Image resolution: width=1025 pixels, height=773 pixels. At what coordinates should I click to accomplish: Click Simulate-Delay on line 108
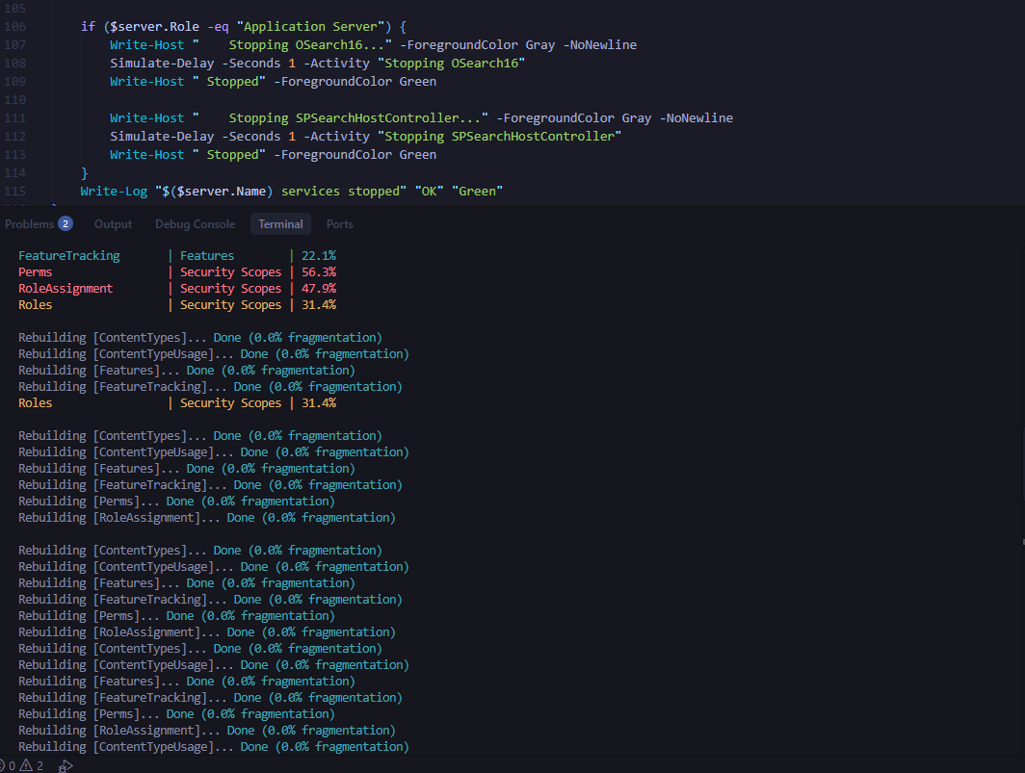[162, 64]
